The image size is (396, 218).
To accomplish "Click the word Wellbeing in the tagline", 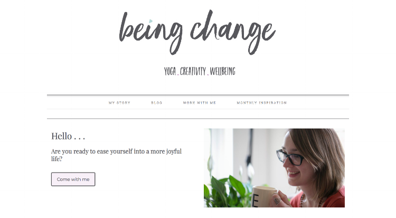I will pyautogui.click(x=222, y=71).
